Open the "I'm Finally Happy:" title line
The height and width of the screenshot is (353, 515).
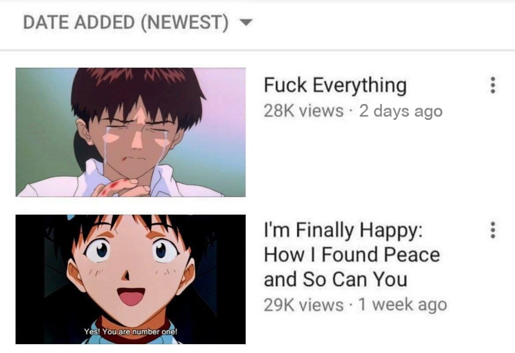pyautogui.click(x=343, y=230)
